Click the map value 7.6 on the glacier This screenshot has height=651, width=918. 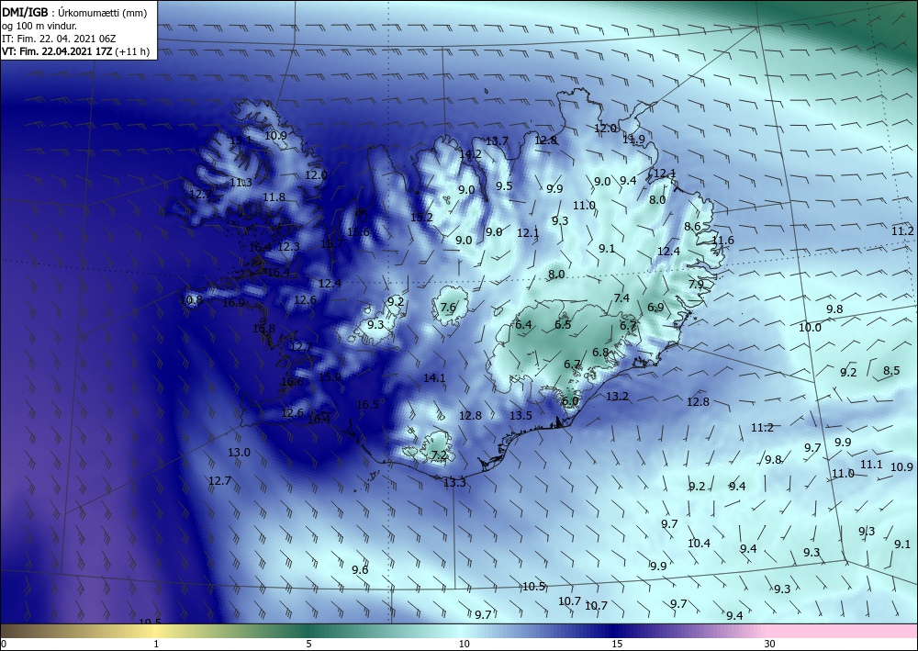pos(448,308)
